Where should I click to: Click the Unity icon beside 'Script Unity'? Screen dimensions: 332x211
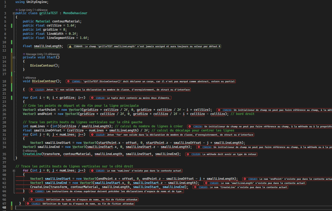tap(17, 10)
